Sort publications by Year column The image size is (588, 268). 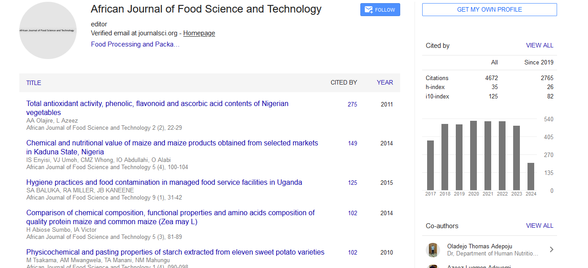tap(385, 82)
